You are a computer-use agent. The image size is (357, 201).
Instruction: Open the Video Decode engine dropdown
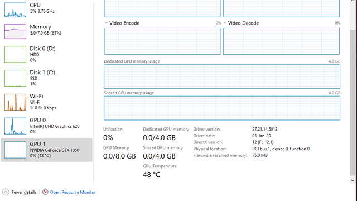(225, 23)
